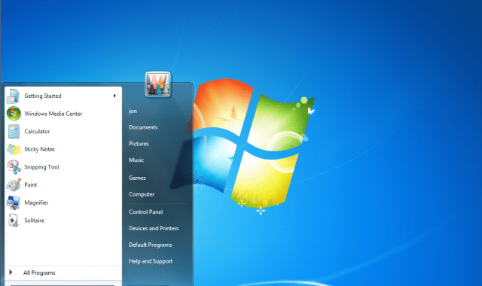Select the Windows Media Center label

(x=53, y=114)
